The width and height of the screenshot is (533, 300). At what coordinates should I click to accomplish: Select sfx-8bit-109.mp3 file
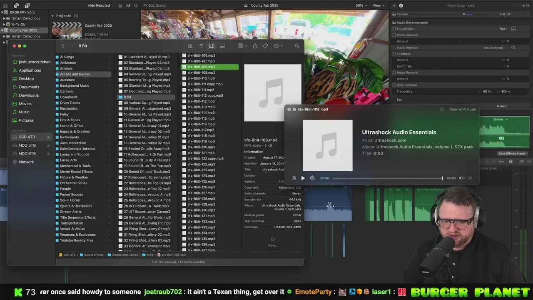(210, 72)
